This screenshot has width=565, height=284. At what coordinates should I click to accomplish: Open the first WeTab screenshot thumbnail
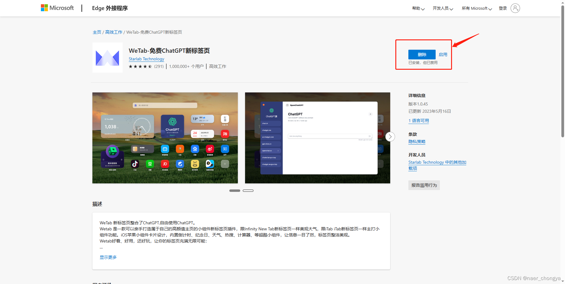click(x=165, y=138)
